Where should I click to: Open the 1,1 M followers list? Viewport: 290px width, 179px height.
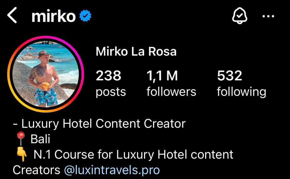pyautogui.click(x=171, y=83)
